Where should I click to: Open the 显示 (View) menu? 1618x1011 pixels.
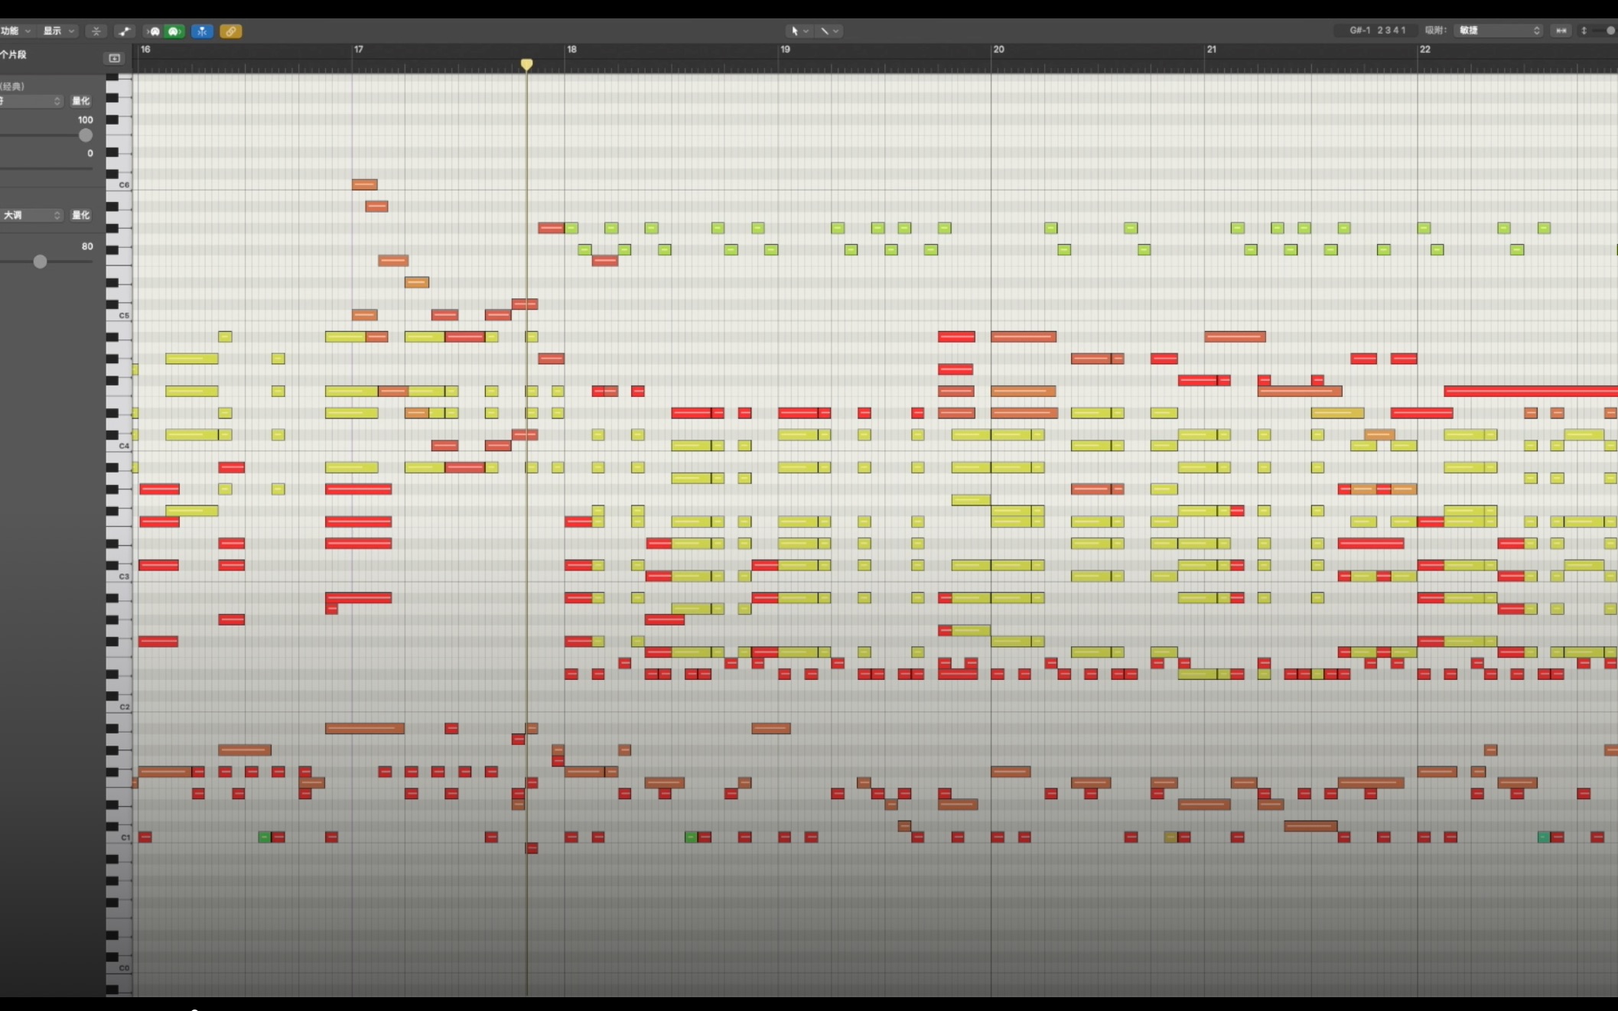click(59, 31)
